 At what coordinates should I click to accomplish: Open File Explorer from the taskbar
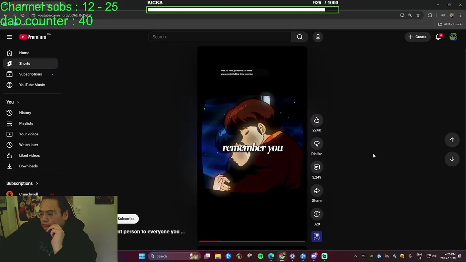(218, 256)
